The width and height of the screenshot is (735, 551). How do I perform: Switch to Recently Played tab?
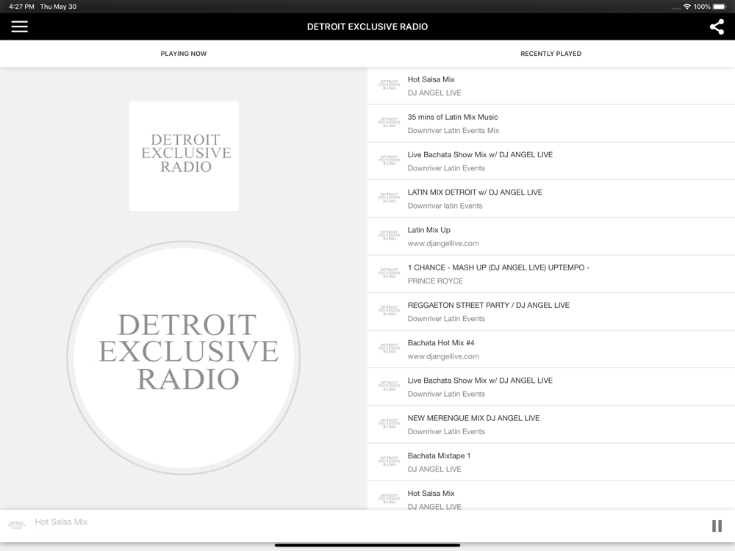click(x=551, y=54)
